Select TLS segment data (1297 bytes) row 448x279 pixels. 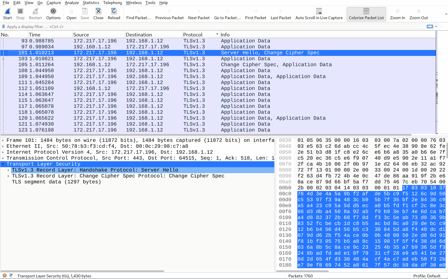137,182
